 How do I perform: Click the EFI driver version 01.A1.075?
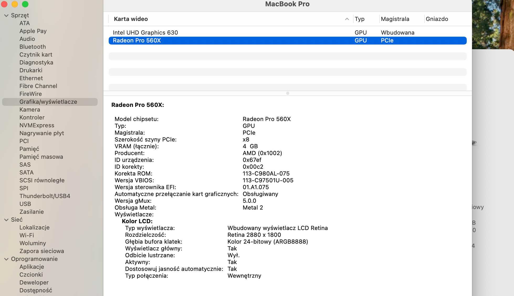pos(256,187)
